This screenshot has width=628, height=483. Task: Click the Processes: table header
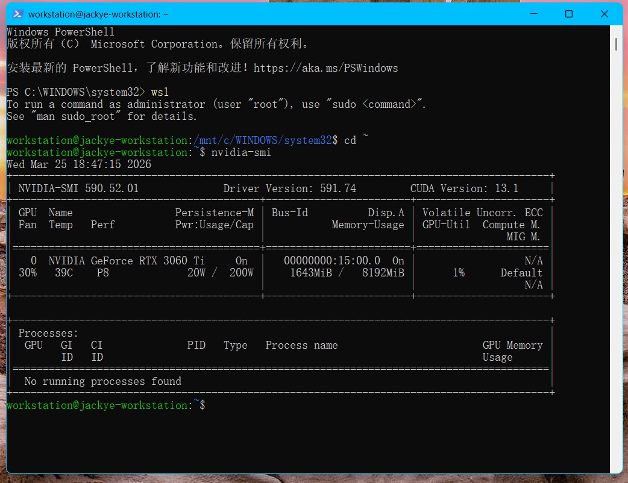[x=48, y=333]
